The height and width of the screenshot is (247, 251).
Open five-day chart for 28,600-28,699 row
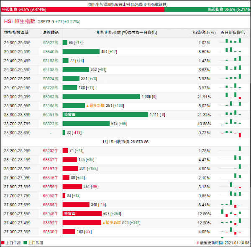231,134
